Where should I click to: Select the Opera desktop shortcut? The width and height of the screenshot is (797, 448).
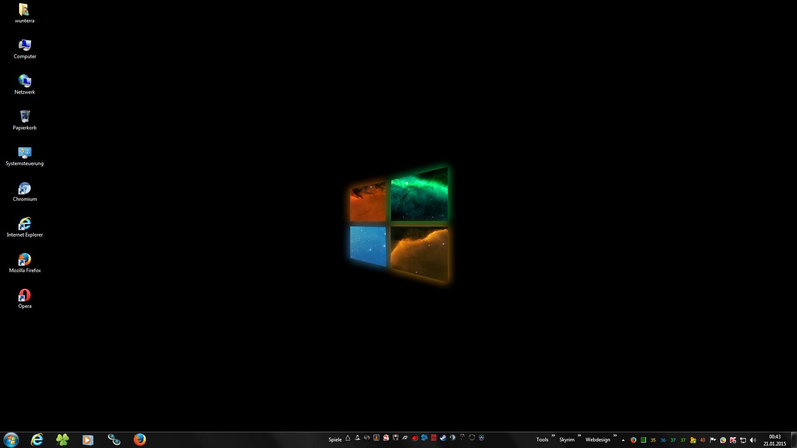click(25, 298)
